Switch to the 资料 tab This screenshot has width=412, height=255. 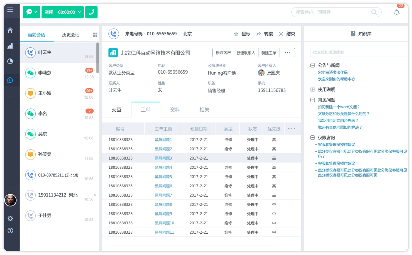pos(175,110)
